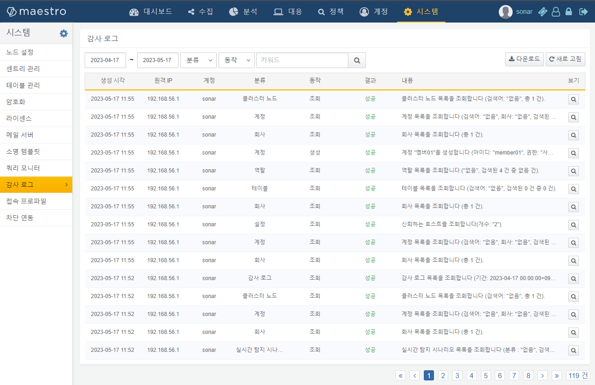This screenshot has width=595, height=385.
Task: Click the search magnifier button beside keyword field
Action: point(357,60)
